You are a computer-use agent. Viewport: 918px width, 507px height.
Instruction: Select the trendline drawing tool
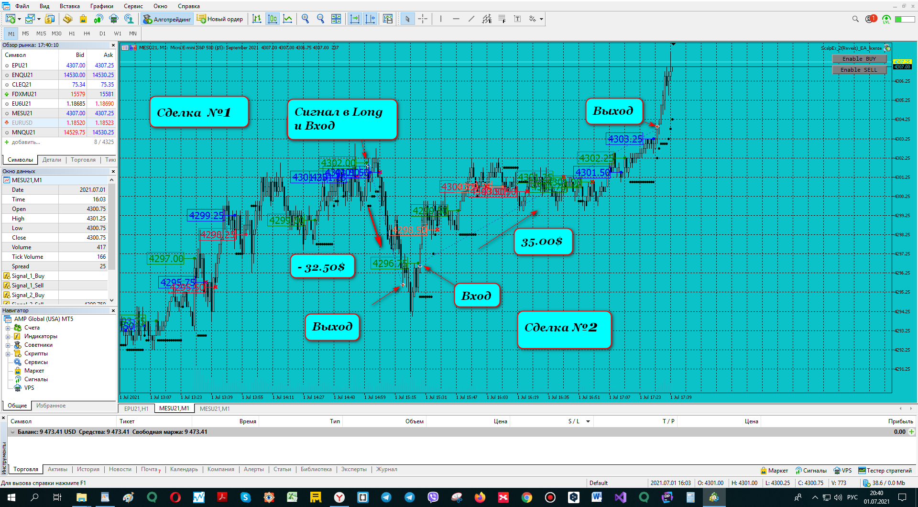471,19
